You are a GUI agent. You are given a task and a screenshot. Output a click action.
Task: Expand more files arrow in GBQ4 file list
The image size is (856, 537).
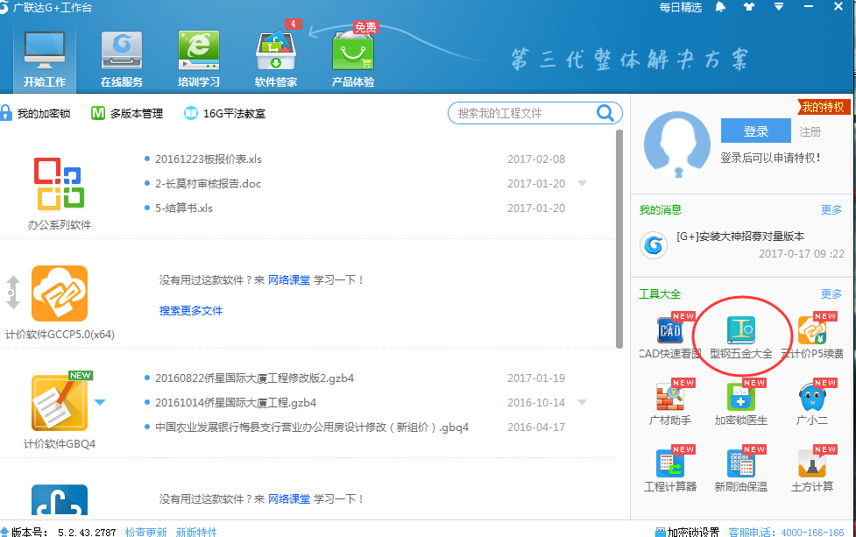tap(583, 402)
